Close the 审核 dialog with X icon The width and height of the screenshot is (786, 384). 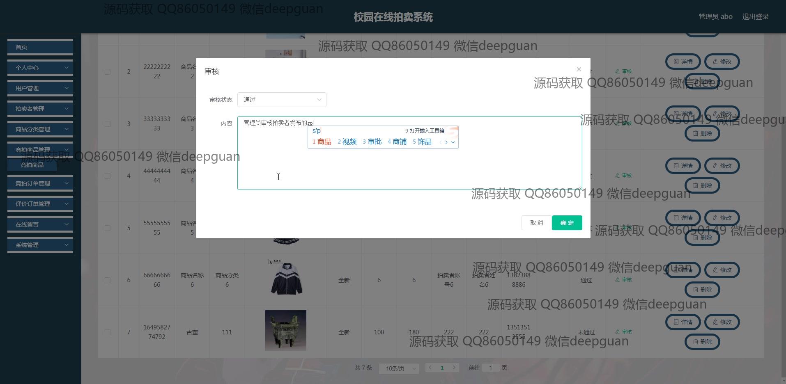point(579,69)
